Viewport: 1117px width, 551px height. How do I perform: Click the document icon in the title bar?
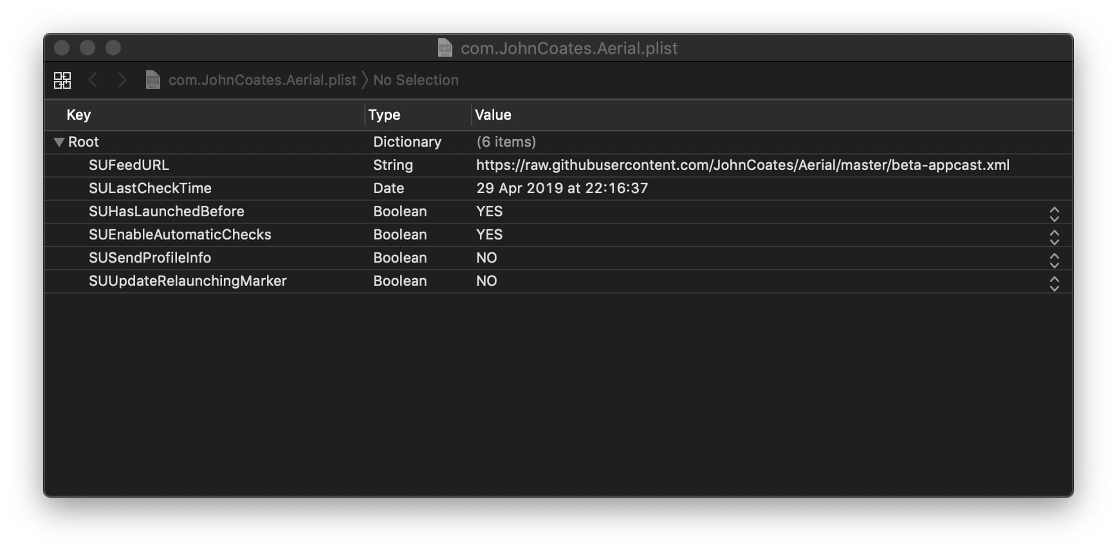coord(445,48)
